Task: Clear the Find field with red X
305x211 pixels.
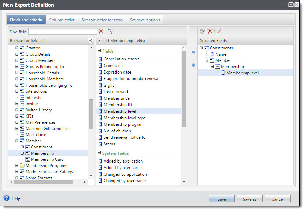Action: pyautogui.click(x=101, y=31)
